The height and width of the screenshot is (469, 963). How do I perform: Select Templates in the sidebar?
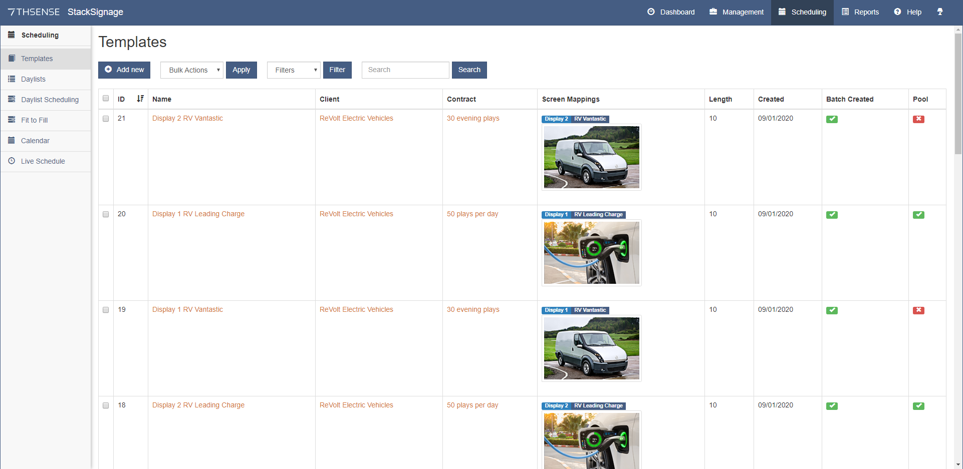[x=46, y=59]
